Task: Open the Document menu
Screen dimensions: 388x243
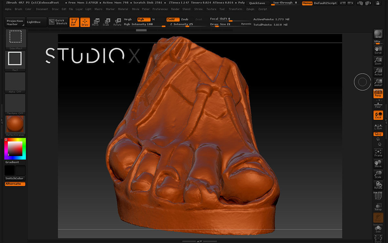Action: coord(42,9)
